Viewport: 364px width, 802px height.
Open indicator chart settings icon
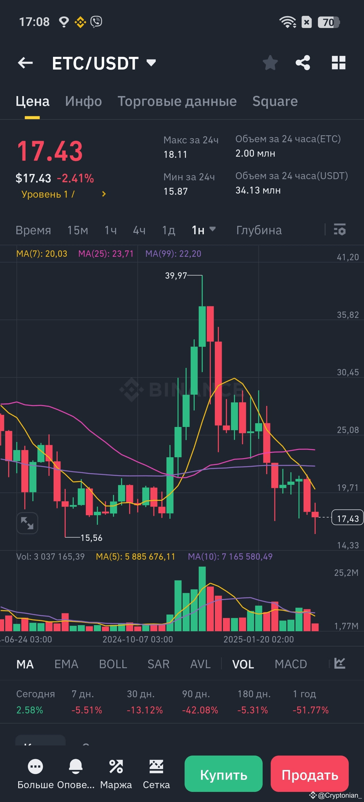[340, 663]
